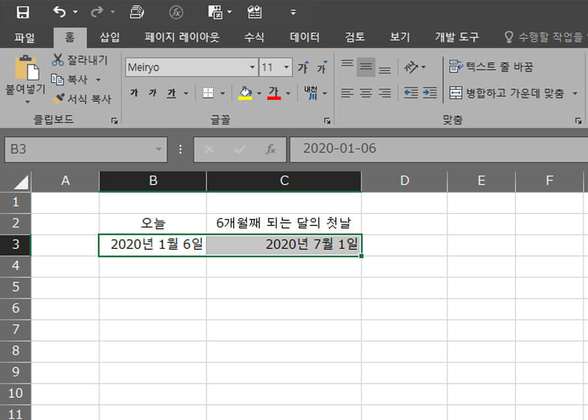Open the Meiryo font name dropdown
Image resolution: width=588 pixels, height=420 pixels.
coord(252,67)
